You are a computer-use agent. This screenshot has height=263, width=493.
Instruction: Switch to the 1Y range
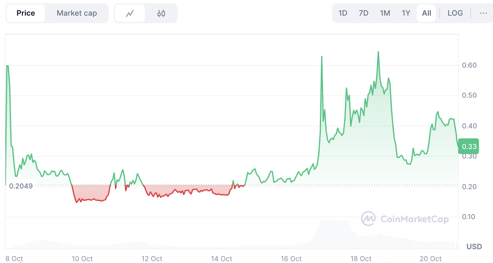click(406, 13)
